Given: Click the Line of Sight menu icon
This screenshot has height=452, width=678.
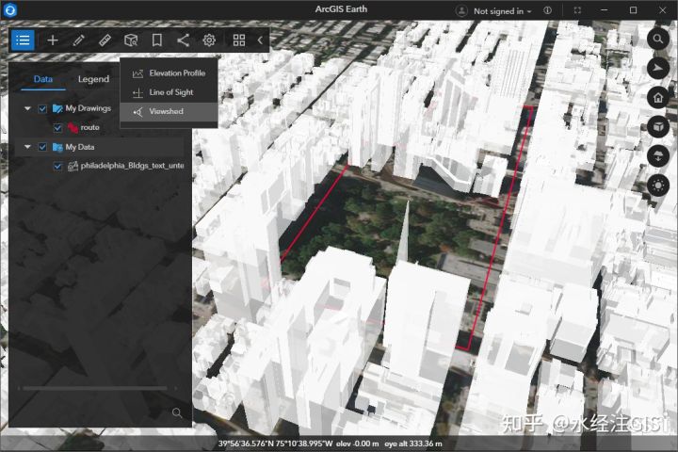Looking at the screenshot, I should click(x=137, y=92).
